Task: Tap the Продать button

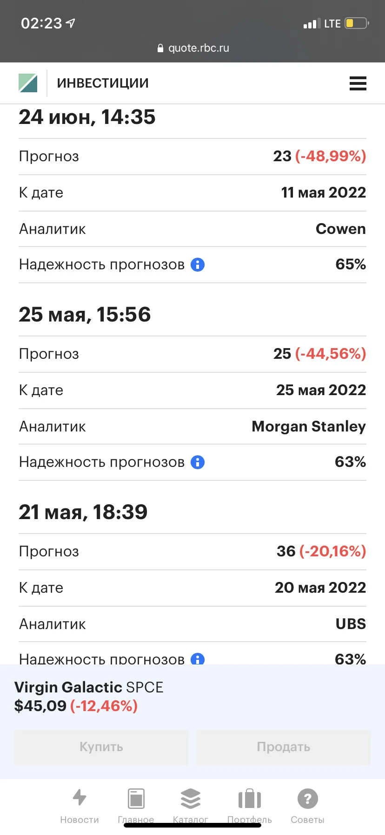Action: pyautogui.click(x=284, y=747)
